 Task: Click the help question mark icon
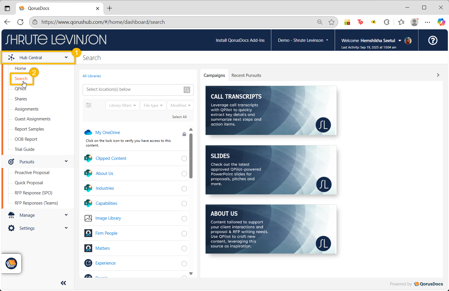433,40
